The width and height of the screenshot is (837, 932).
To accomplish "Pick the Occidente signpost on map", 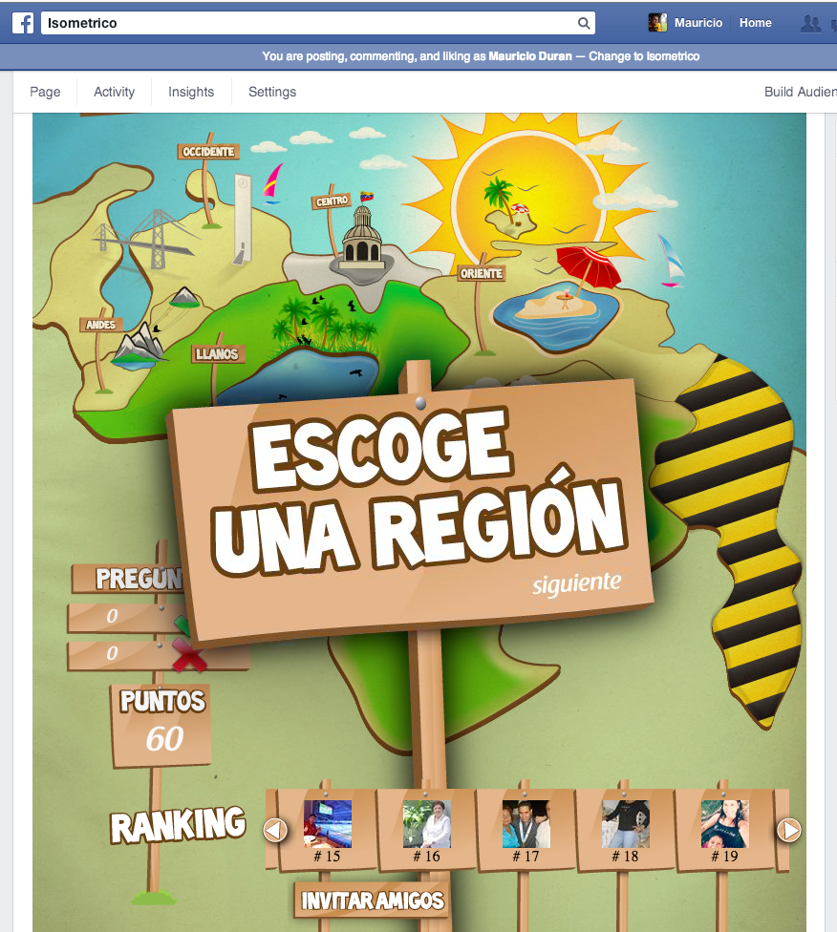I will click(208, 151).
